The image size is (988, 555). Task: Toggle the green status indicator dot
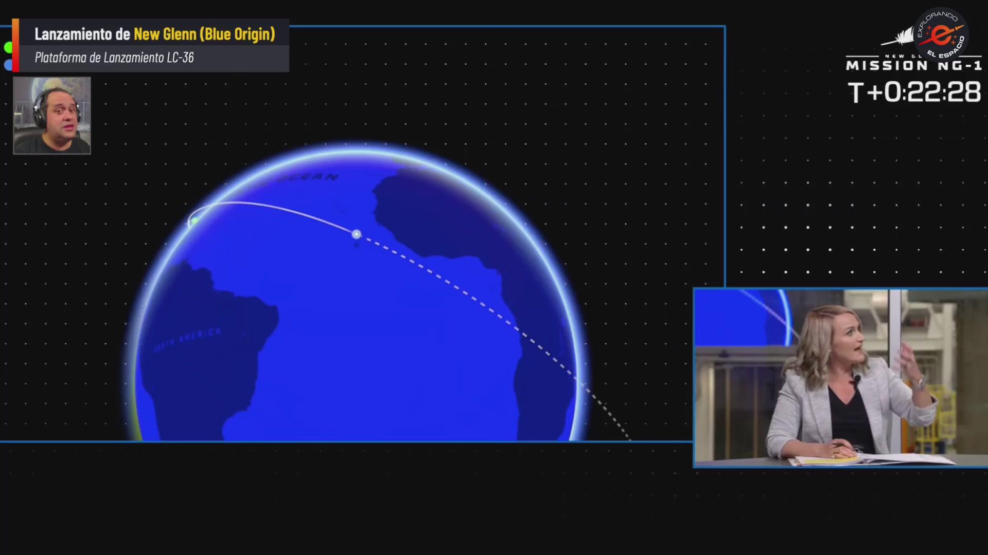[8, 47]
